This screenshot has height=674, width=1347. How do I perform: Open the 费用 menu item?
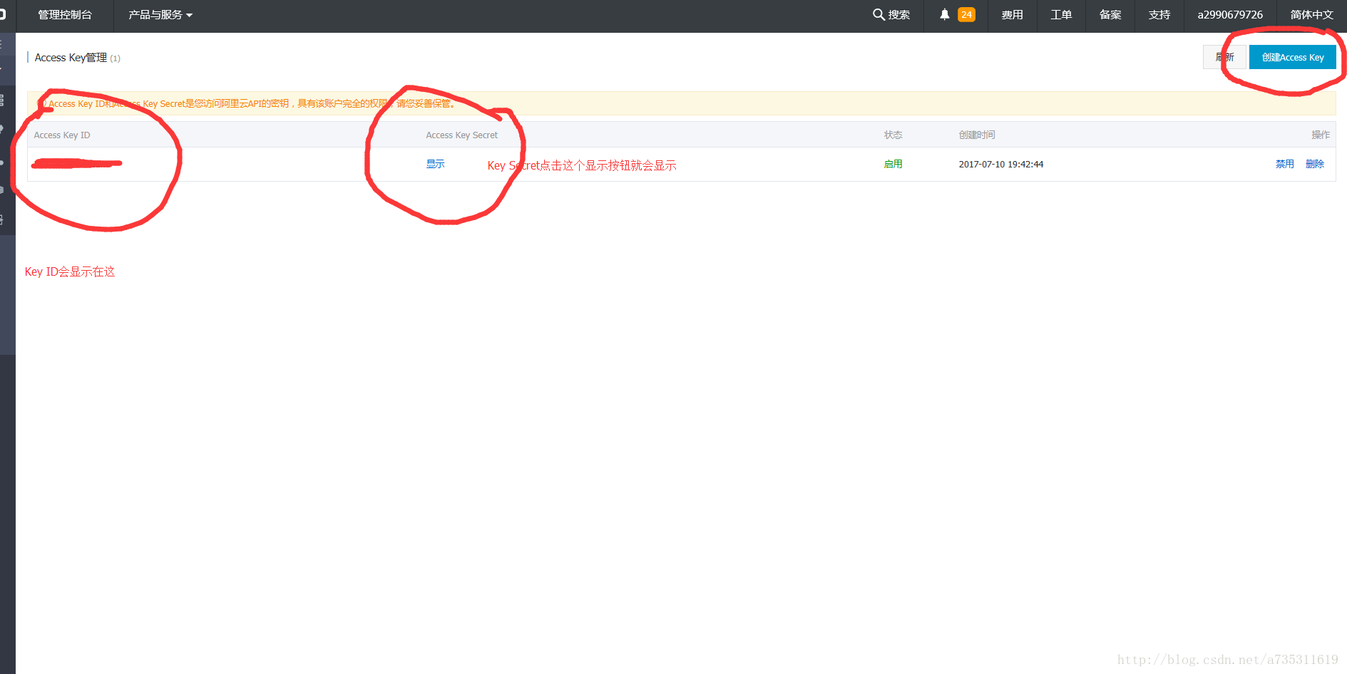pyautogui.click(x=1012, y=15)
